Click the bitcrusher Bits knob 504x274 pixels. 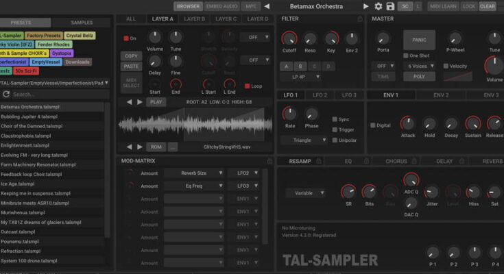coord(369,191)
